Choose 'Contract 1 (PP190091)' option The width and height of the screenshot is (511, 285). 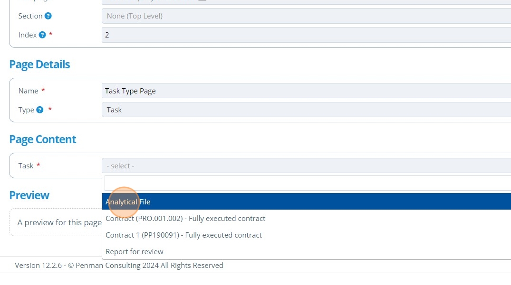click(x=183, y=235)
